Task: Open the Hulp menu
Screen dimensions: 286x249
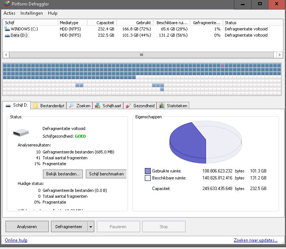Action: (53, 13)
